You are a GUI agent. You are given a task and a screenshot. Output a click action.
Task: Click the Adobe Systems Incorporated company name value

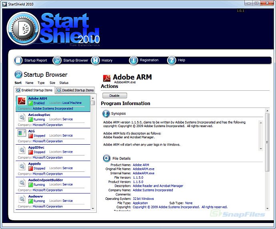pyautogui.click(x=153, y=190)
